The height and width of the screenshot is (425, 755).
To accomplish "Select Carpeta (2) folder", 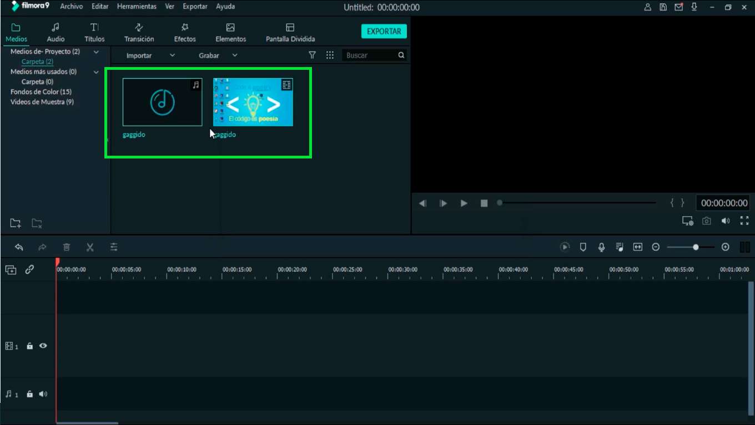I will point(37,62).
